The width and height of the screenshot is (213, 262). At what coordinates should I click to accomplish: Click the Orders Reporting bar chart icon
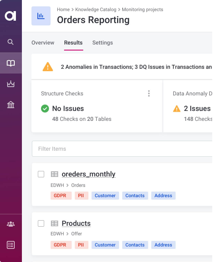[41, 16]
